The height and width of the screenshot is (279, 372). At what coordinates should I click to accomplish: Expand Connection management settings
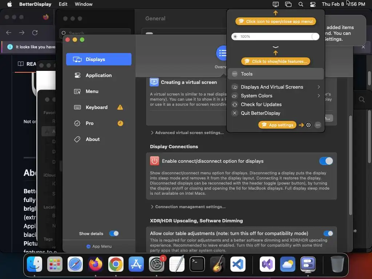(x=188, y=207)
